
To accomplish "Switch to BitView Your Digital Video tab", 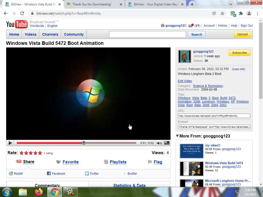I will click(x=156, y=4).
